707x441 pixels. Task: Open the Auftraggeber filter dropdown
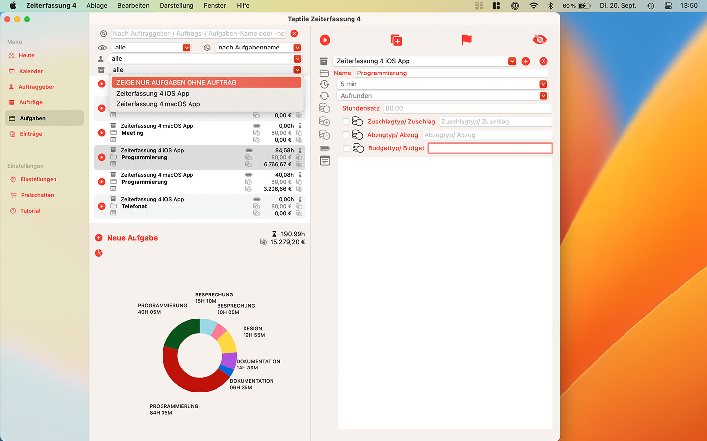[205, 59]
